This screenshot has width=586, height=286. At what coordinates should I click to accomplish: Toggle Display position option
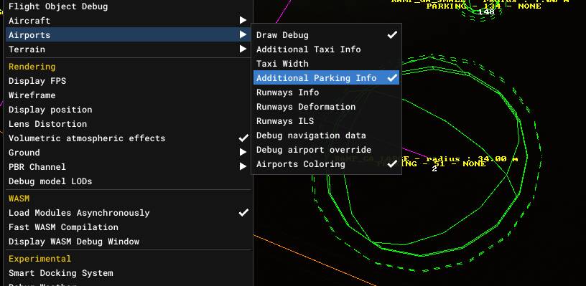128,110
